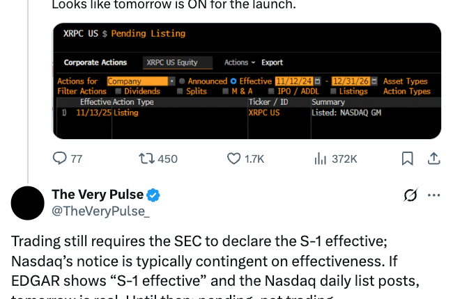This screenshot has height=299, width=453.
Task: Repost the tweet with 450 reposts
Action: click(x=147, y=159)
